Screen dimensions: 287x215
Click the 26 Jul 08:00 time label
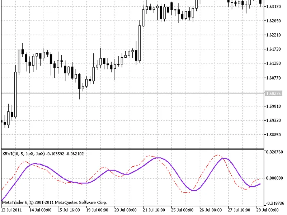coord(211,210)
